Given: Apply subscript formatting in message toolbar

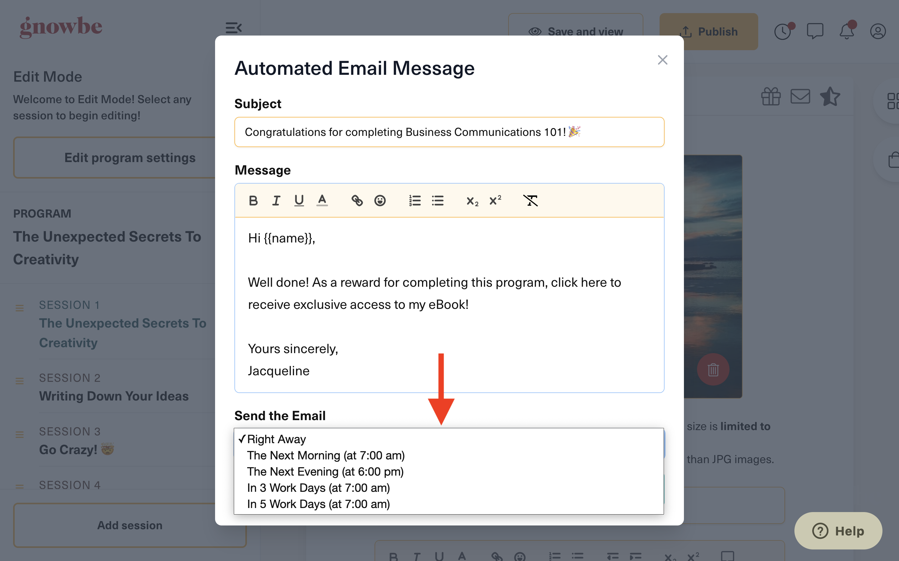Looking at the screenshot, I should tap(472, 201).
